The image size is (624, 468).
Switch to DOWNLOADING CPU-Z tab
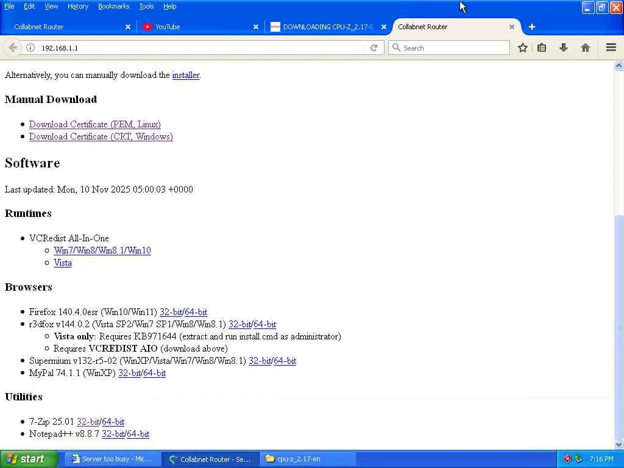tap(327, 27)
